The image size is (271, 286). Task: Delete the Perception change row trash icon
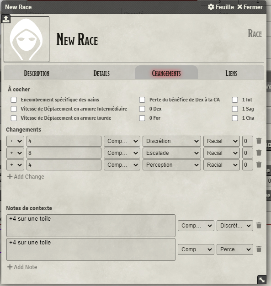(x=259, y=165)
